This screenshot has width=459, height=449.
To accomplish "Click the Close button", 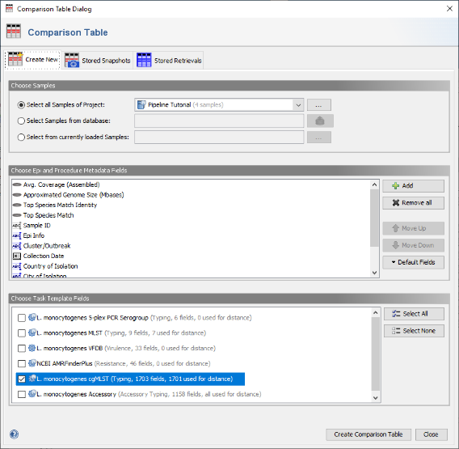I will click(432, 434).
